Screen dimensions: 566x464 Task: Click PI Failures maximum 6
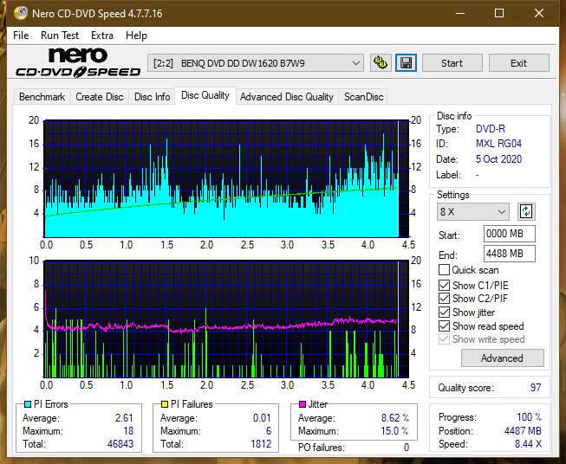point(269,431)
